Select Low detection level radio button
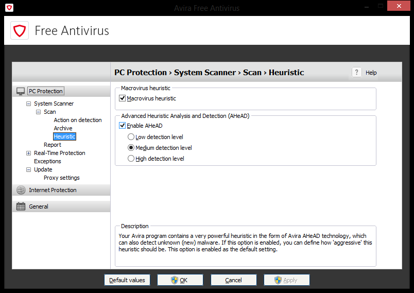Viewport: 414px width, 293px height. tap(131, 137)
